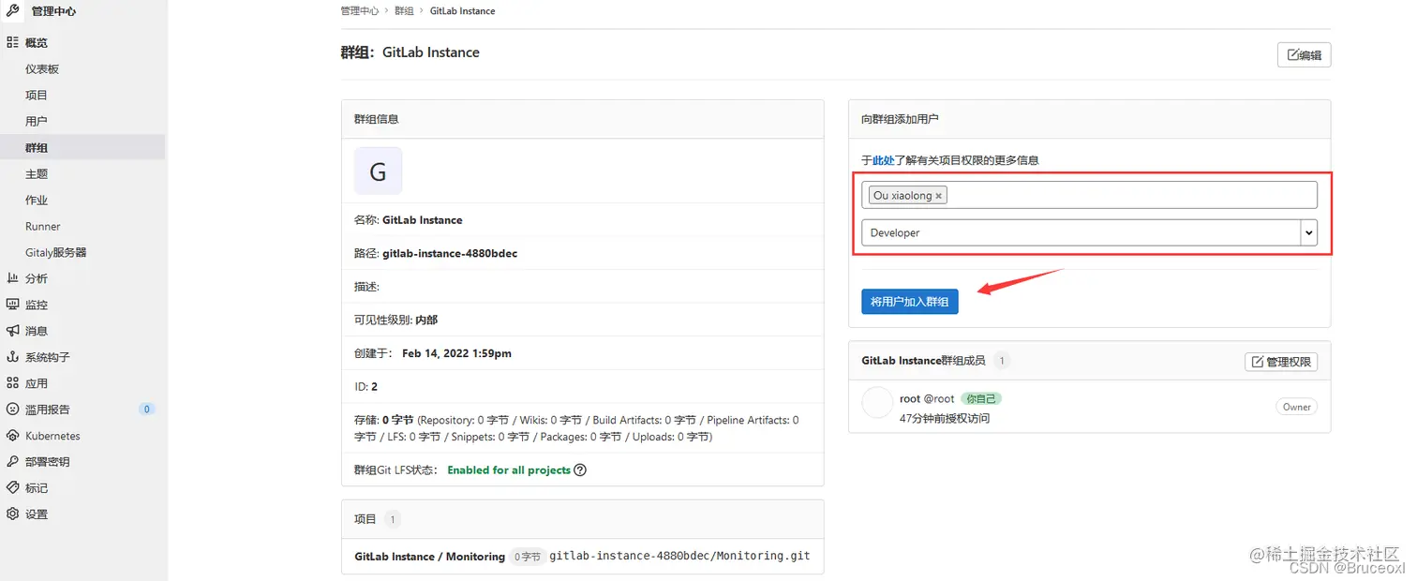
Task: Click the 监控 monitor icon in sidebar
Action: click(12, 305)
